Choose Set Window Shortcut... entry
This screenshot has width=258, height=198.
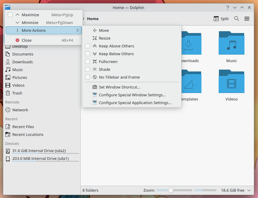click(x=132, y=87)
